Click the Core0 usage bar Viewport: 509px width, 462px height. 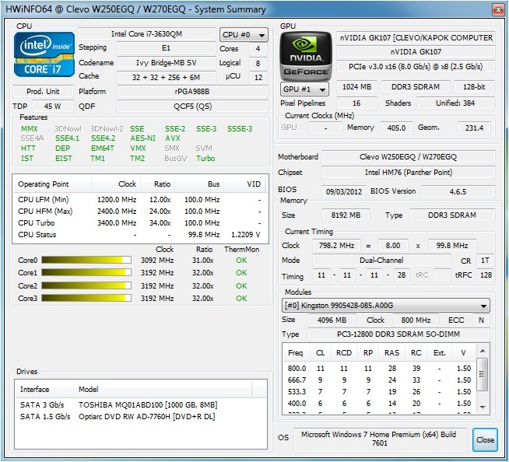pos(86,260)
